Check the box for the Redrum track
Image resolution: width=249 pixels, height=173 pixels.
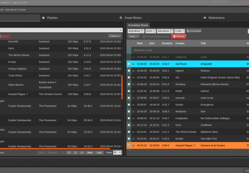coord(129,71)
